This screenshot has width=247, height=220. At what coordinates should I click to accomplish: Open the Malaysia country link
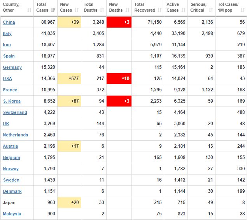tap(12, 214)
